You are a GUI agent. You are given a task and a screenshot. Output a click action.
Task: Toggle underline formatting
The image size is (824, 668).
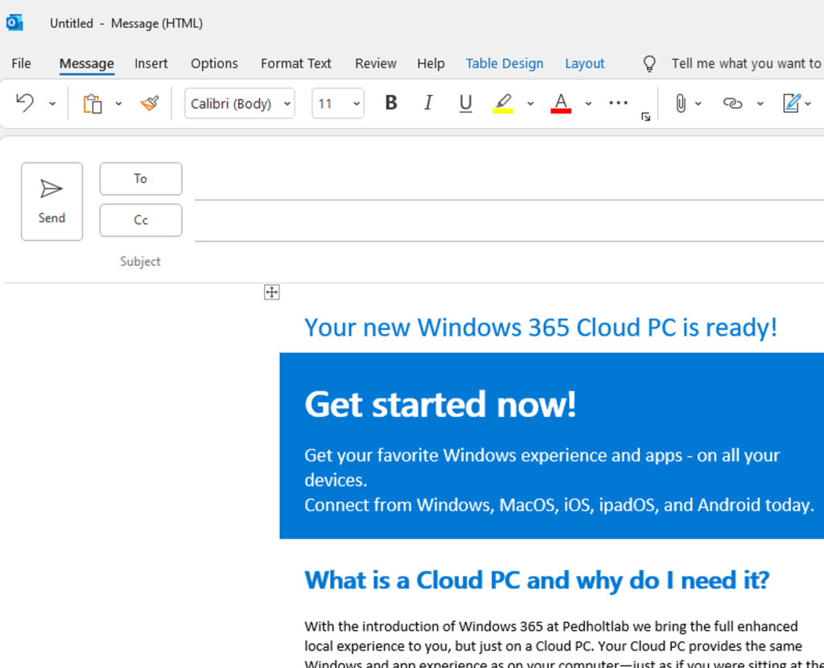[465, 104]
